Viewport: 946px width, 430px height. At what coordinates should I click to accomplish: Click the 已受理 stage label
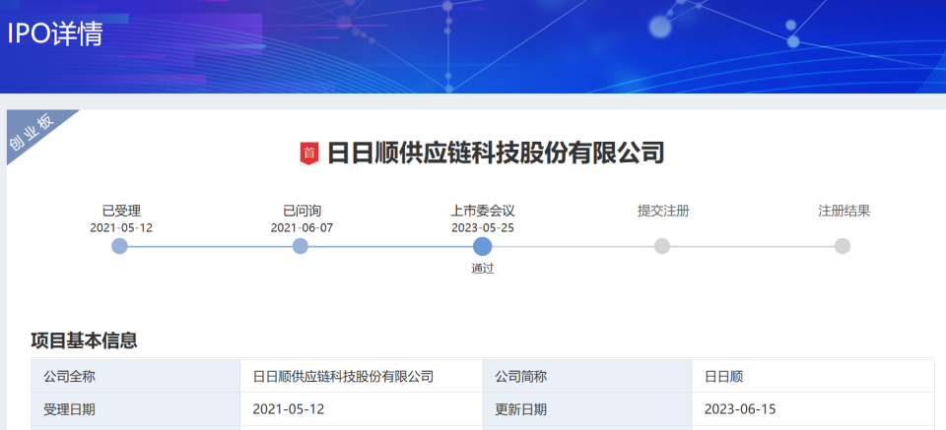pos(121,211)
